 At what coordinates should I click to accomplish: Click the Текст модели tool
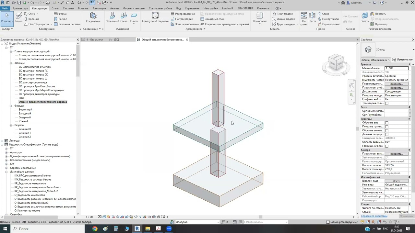coord(283,14)
